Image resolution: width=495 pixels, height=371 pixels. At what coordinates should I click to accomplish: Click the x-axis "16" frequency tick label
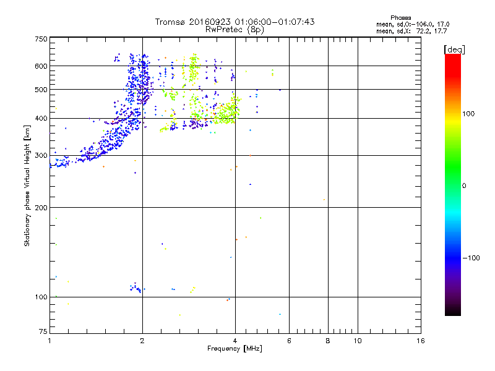[421, 341]
